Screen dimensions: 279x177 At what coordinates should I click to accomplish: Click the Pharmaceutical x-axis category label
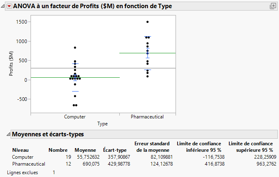147,117
